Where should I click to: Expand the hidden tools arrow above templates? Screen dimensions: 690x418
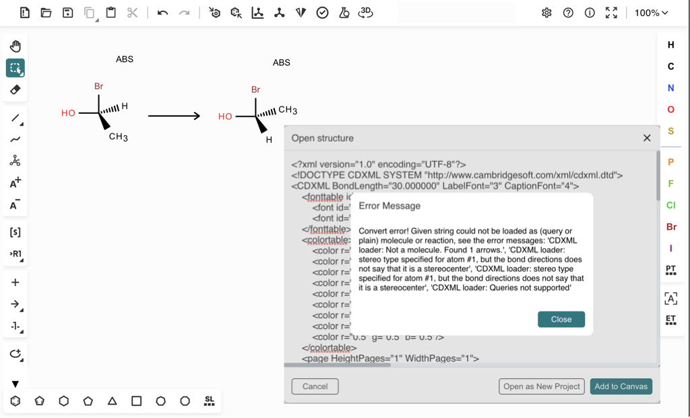15,384
